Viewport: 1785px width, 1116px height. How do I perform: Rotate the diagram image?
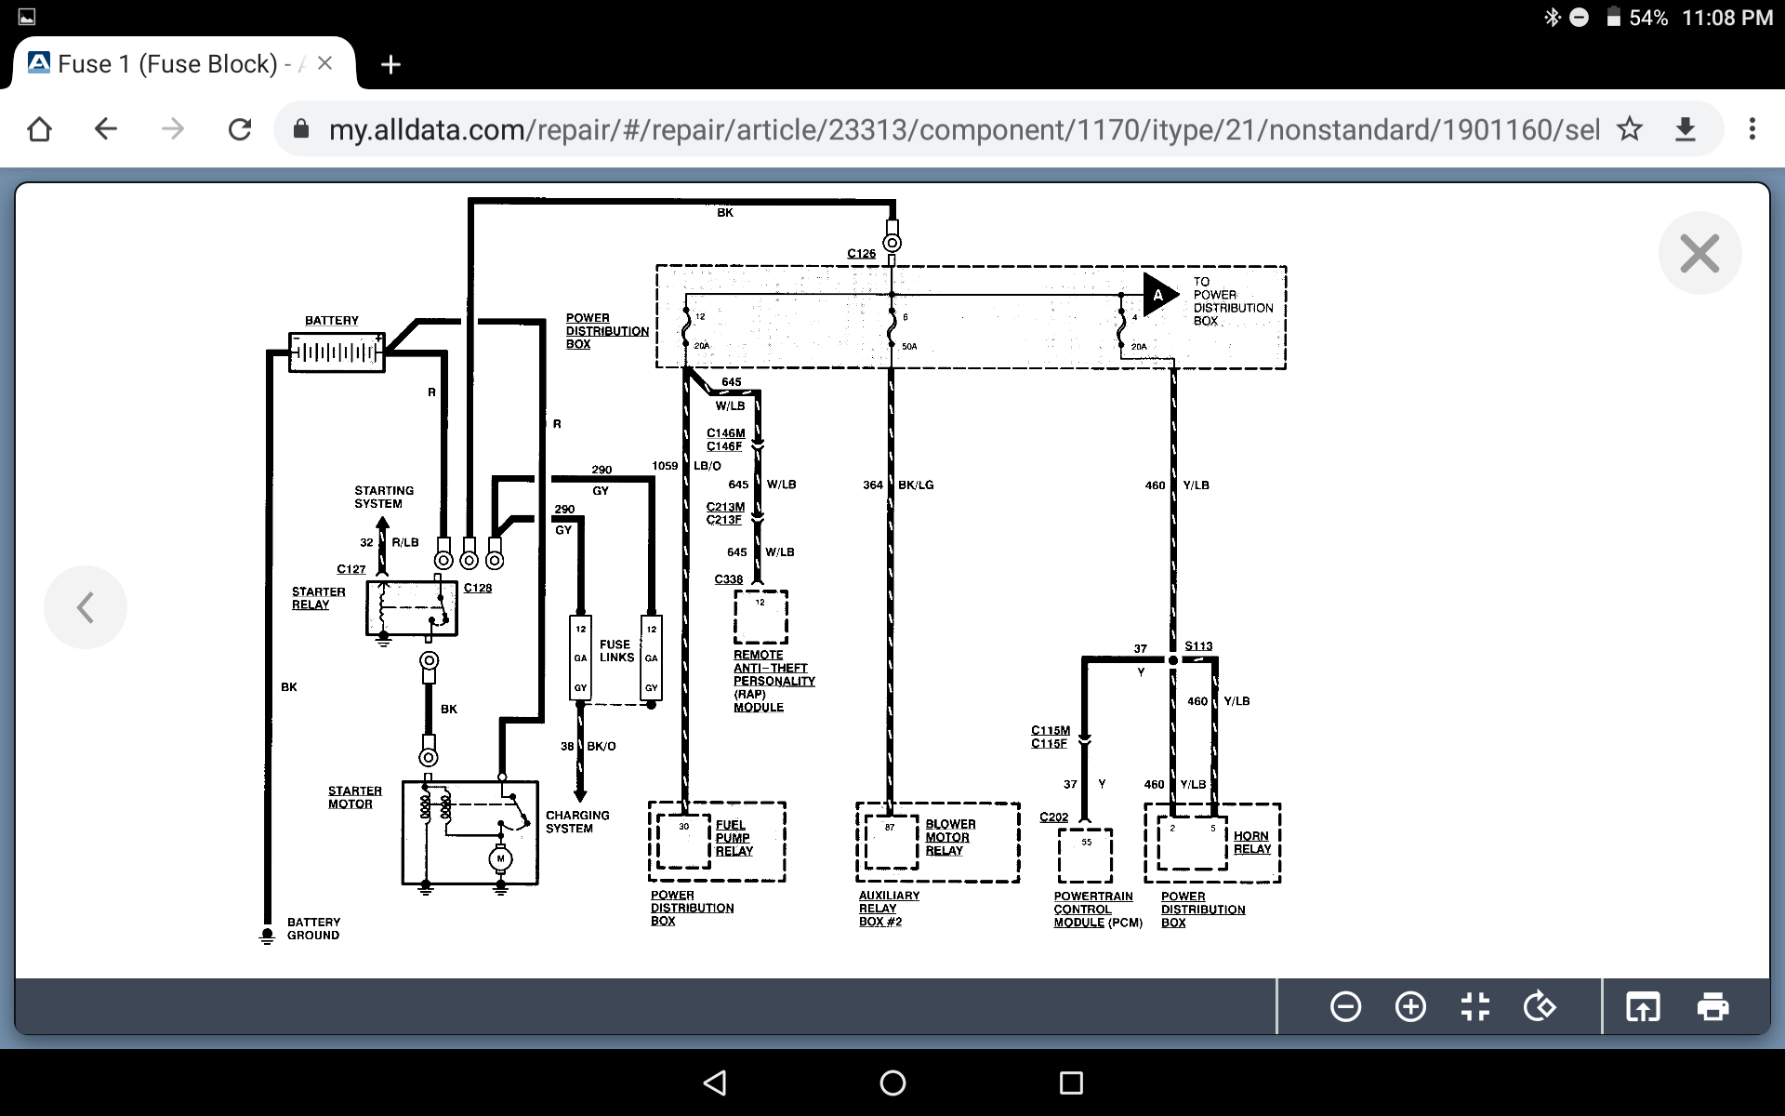tap(1540, 1006)
